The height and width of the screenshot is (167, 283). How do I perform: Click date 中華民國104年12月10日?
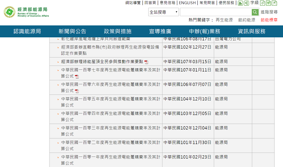coord(187,99)
